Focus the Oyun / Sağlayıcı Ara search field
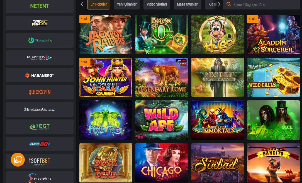The image size is (302, 183). [x=261, y=4]
